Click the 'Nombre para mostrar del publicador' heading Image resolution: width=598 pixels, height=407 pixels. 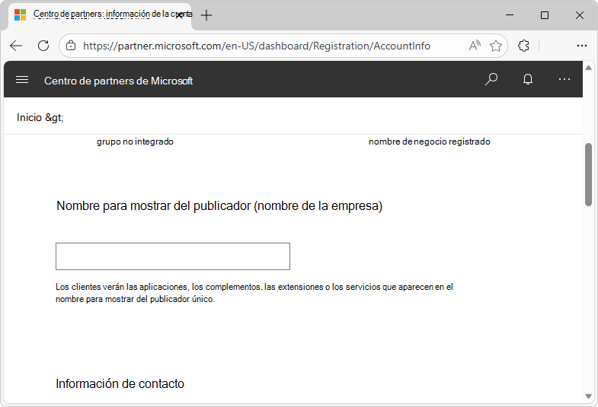click(x=219, y=206)
